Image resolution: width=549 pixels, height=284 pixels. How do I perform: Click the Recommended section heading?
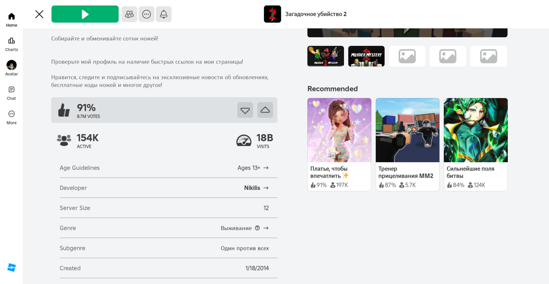click(333, 89)
